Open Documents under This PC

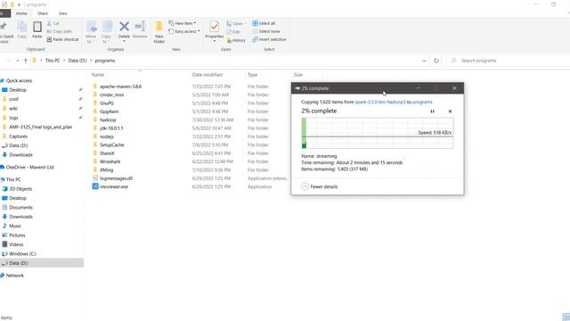pos(20,208)
